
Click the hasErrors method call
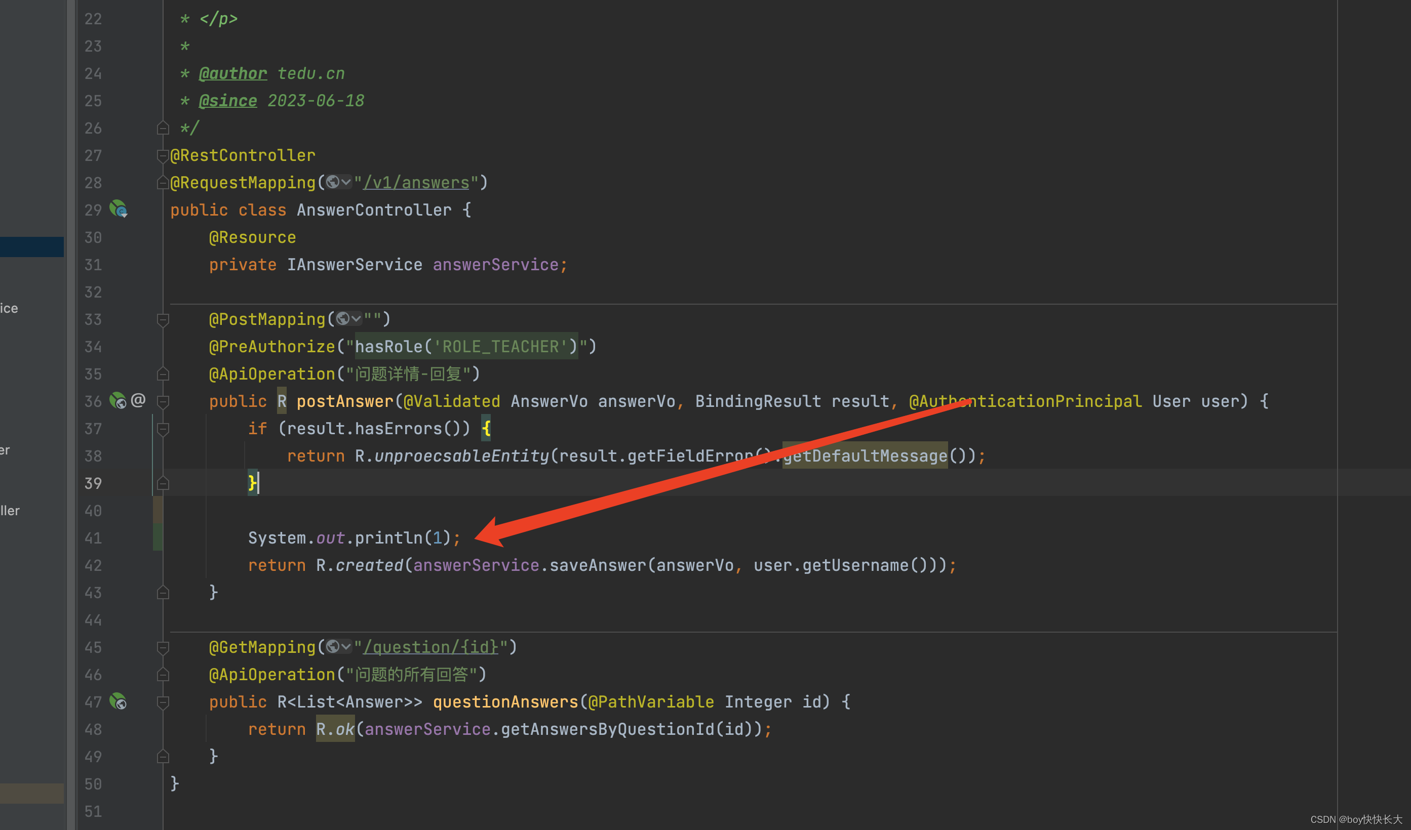coord(399,429)
